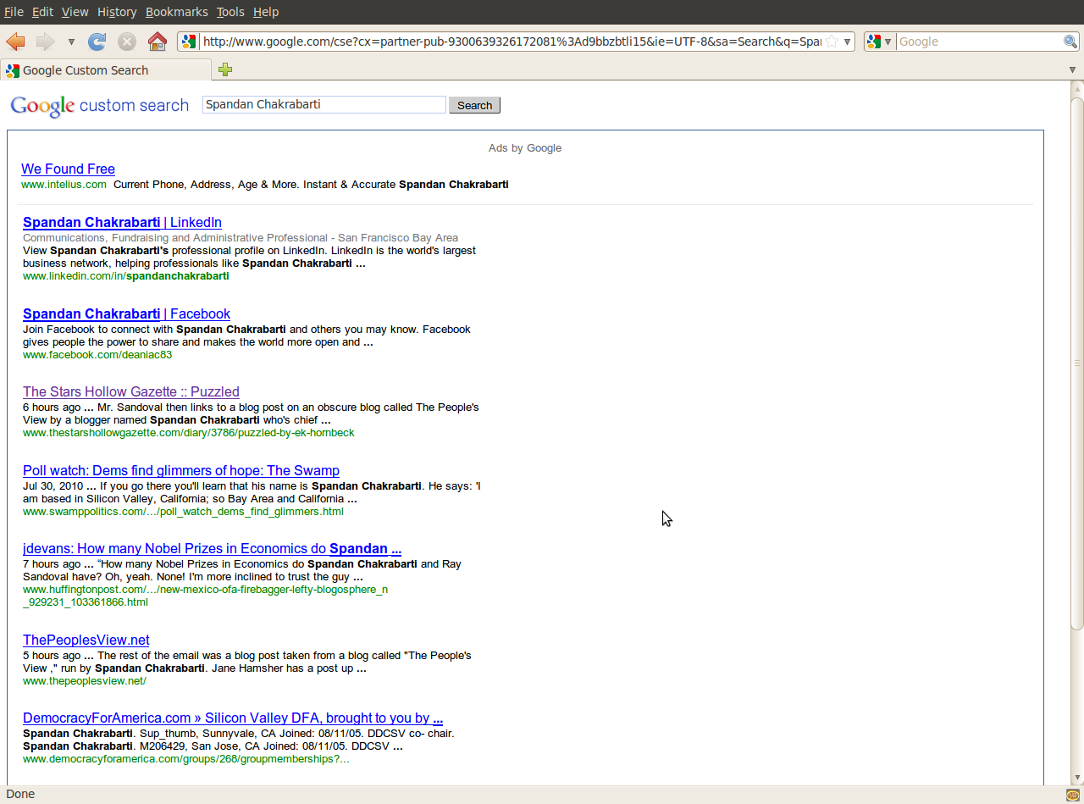1084x804 pixels.
Task: Click the www.democracyforamerica.com groups URL
Action: pos(186,759)
